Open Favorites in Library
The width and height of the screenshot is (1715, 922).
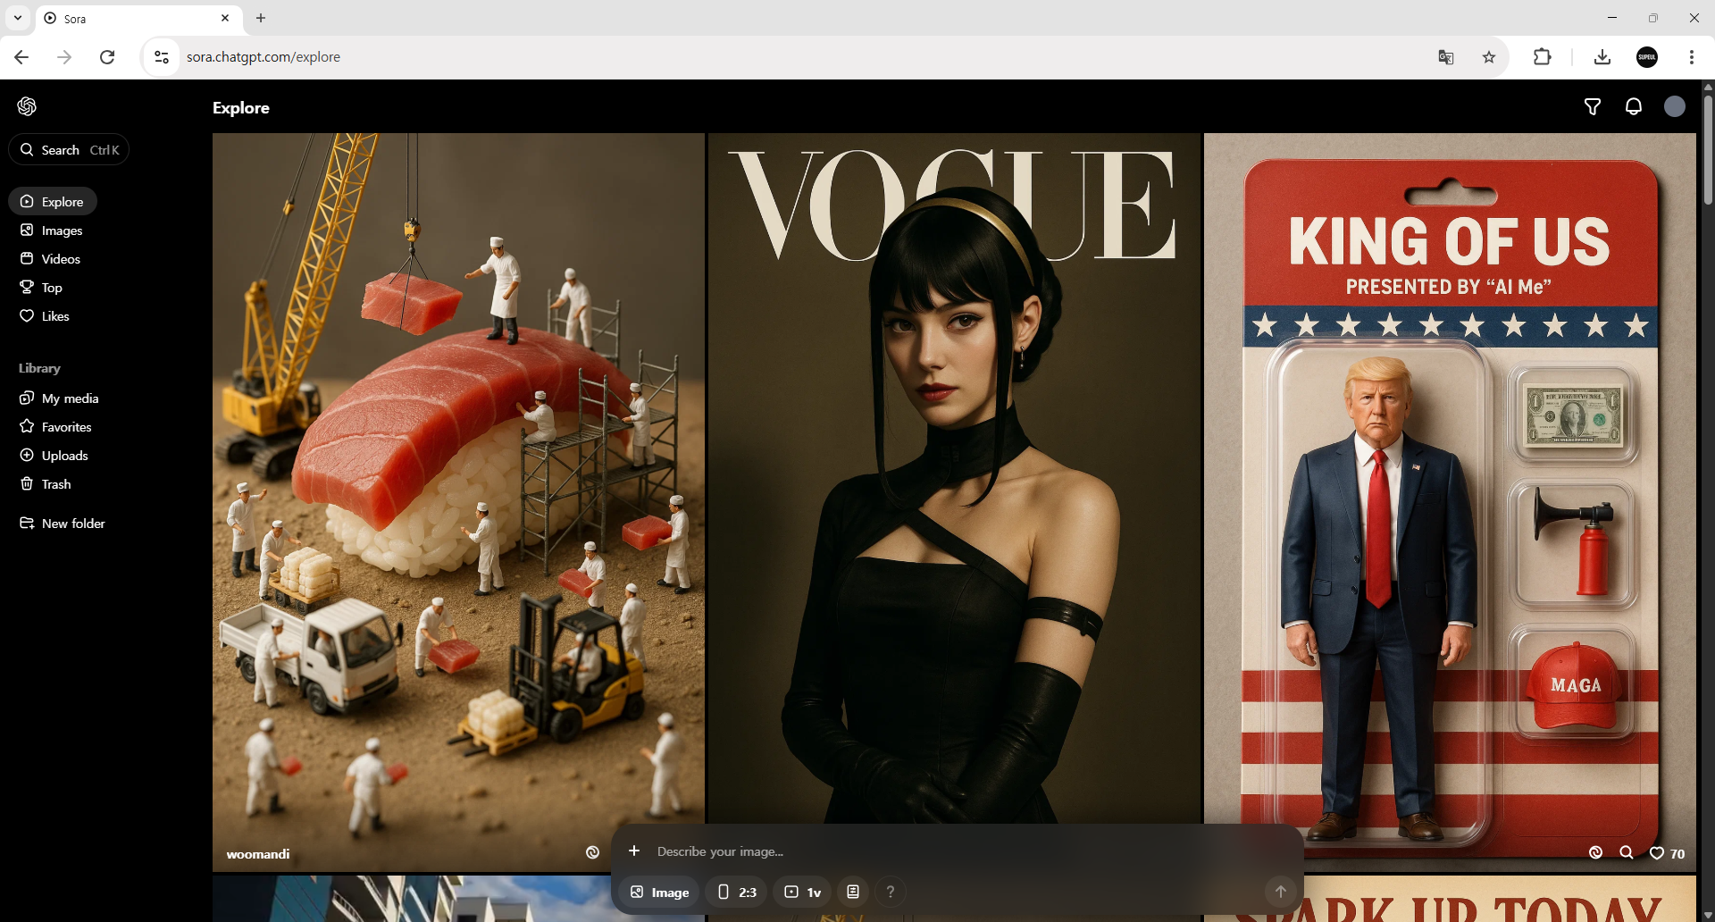[x=56, y=427]
